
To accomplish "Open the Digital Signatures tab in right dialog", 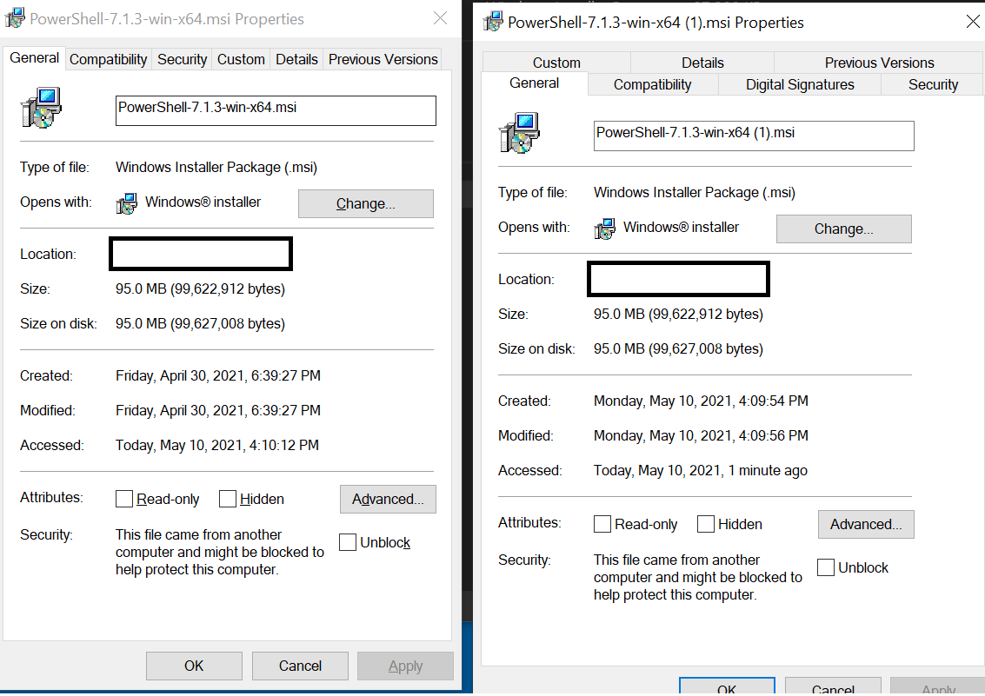I will tap(799, 84).
